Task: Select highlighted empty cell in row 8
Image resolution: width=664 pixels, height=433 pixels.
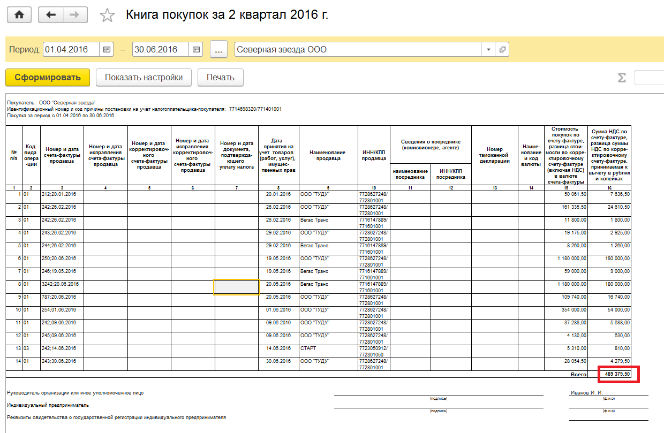Action: (236, 287)
